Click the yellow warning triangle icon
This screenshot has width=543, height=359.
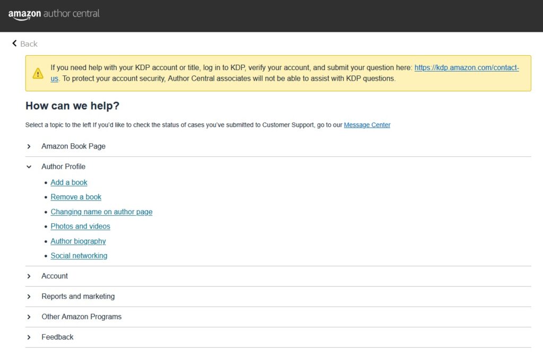click(38, 73)
